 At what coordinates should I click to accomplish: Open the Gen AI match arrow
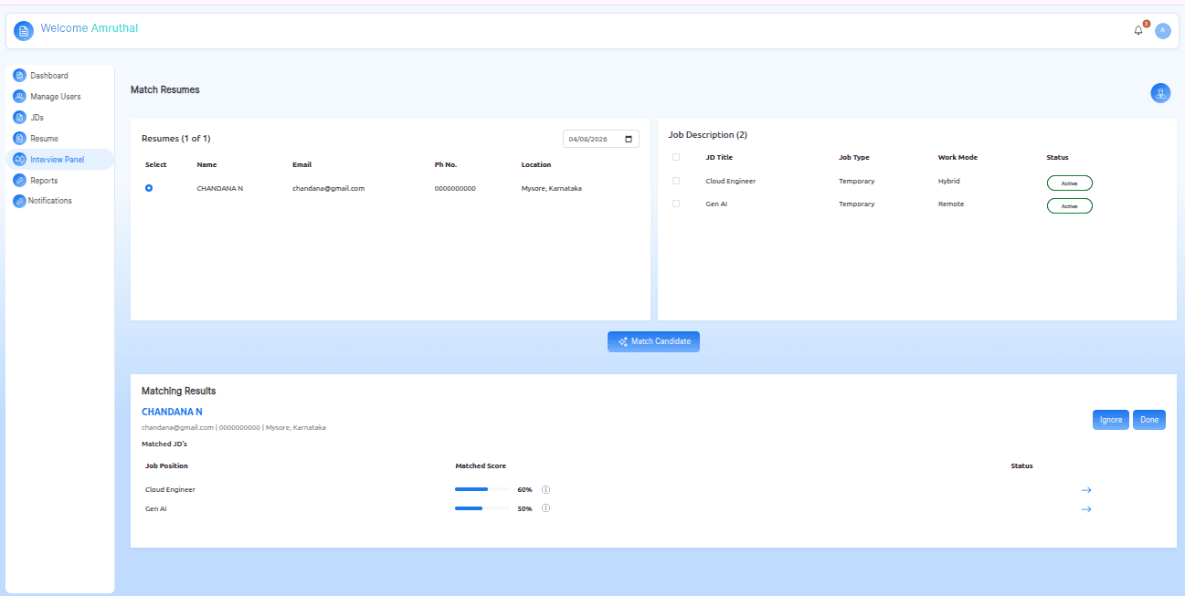click(1086, 509)
